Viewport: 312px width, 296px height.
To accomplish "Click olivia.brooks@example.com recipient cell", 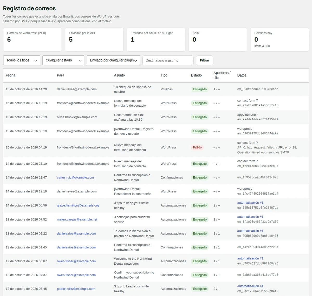I will pyautogui.click(x=77, y=117).
